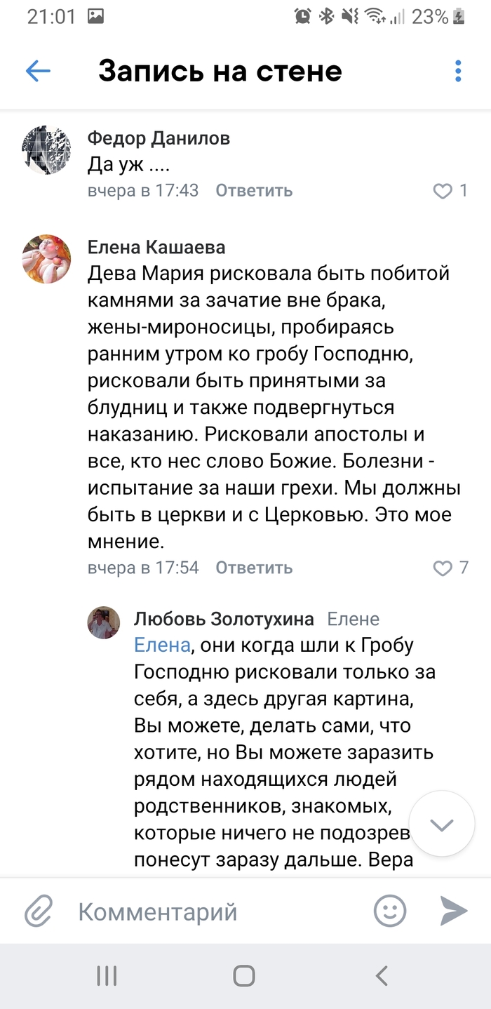Tap the back arrow icon
Screen dimensions: 491x1009
(x=38, y=71)
